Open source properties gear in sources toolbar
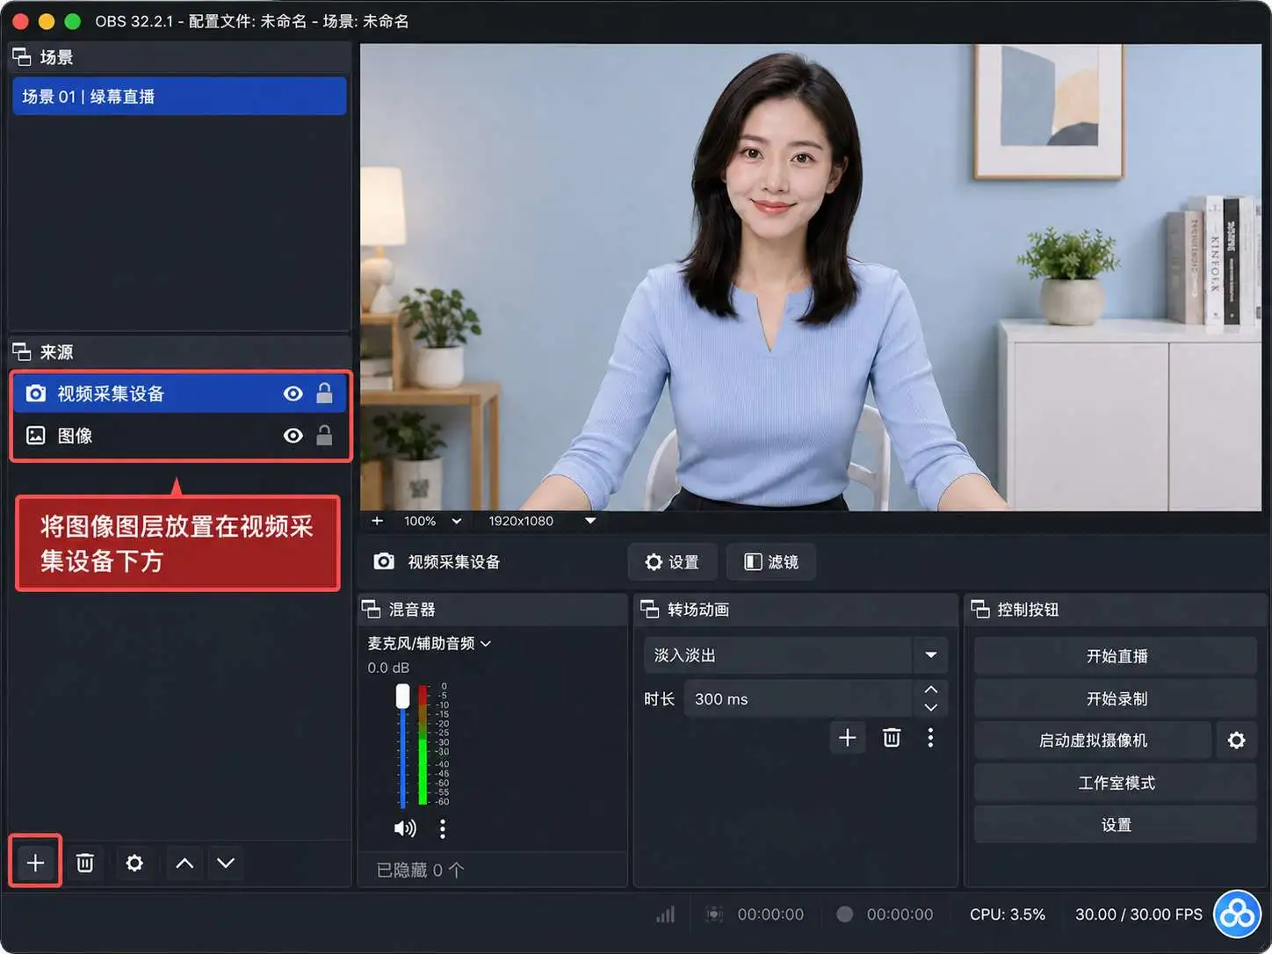Viewport: 1272px width, 954px height. tap(134, 863)
